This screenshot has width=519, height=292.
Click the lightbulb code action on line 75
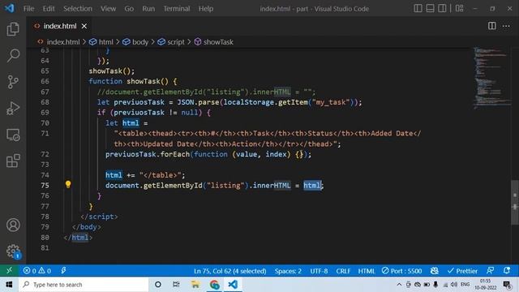[68, 184]
